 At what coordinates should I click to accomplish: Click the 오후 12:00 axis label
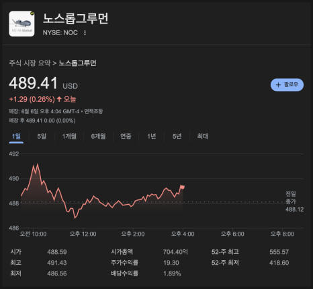click(83, 234)
